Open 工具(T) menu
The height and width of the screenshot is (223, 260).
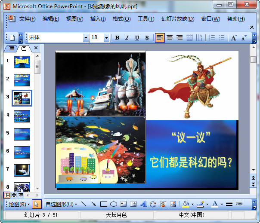tap(146, 19)
